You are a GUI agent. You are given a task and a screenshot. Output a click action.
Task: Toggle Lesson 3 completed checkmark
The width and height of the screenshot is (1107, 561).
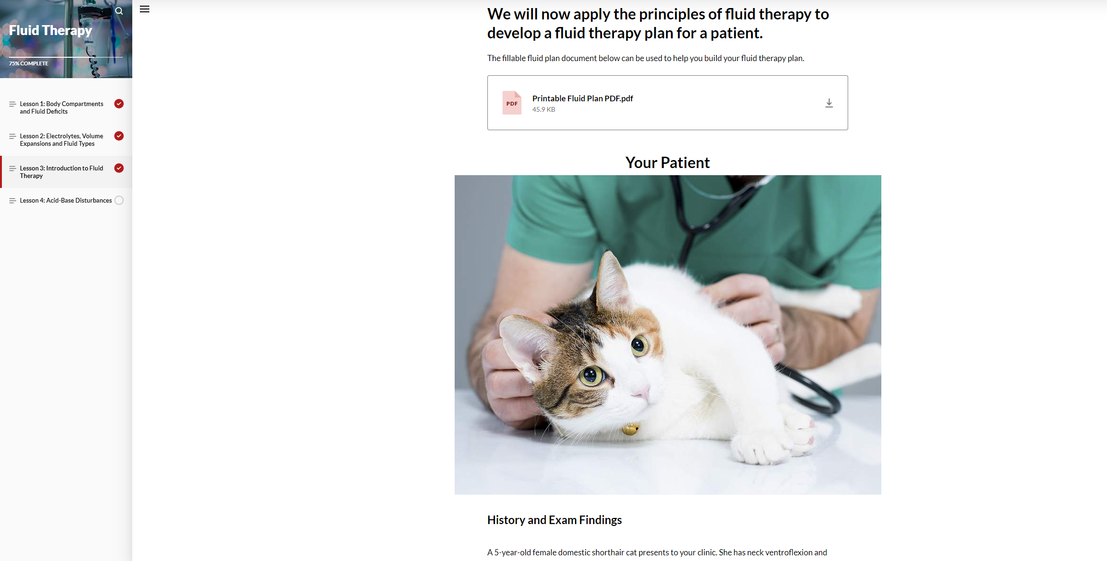[119, 168]
